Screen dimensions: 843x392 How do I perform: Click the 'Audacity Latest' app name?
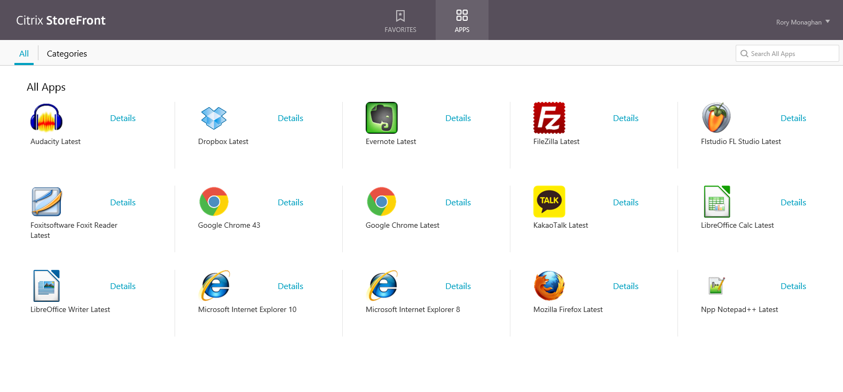56,141
